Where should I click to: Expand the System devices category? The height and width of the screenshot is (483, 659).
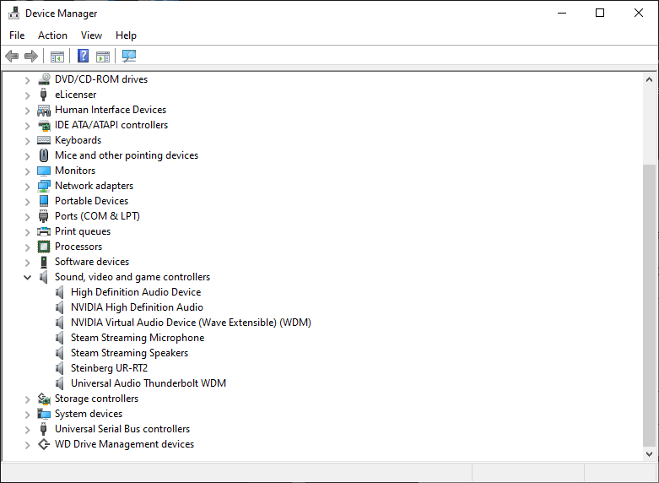(27, 415)
